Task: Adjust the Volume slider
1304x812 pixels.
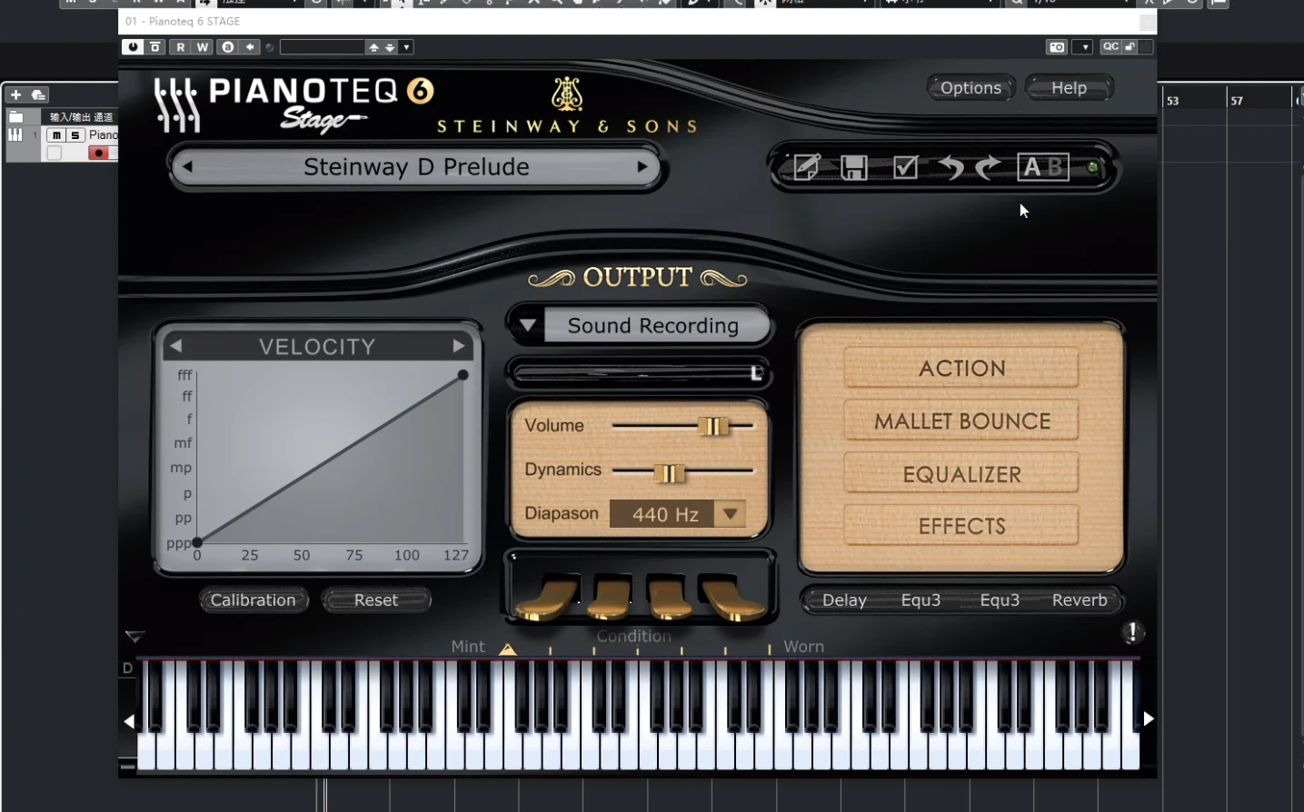Action: tap(713, 426)
